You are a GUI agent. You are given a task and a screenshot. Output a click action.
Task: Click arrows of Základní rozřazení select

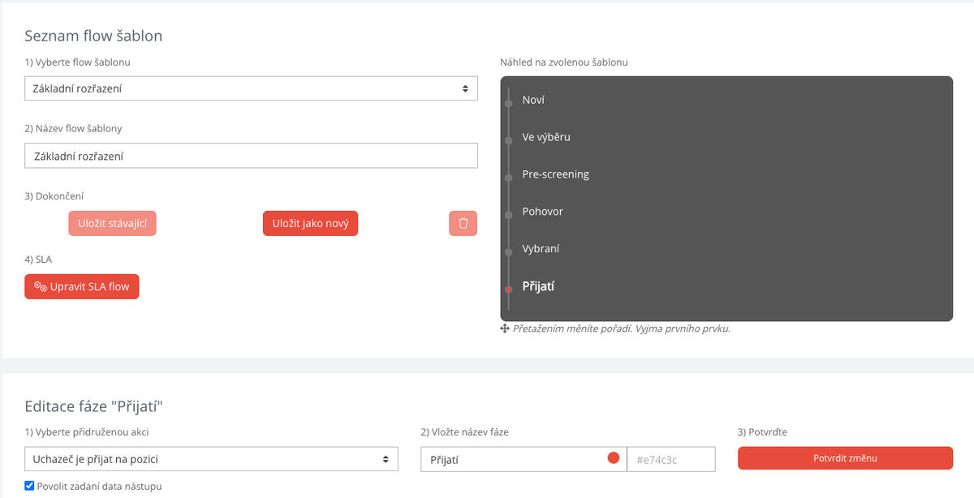pos(465,88)
